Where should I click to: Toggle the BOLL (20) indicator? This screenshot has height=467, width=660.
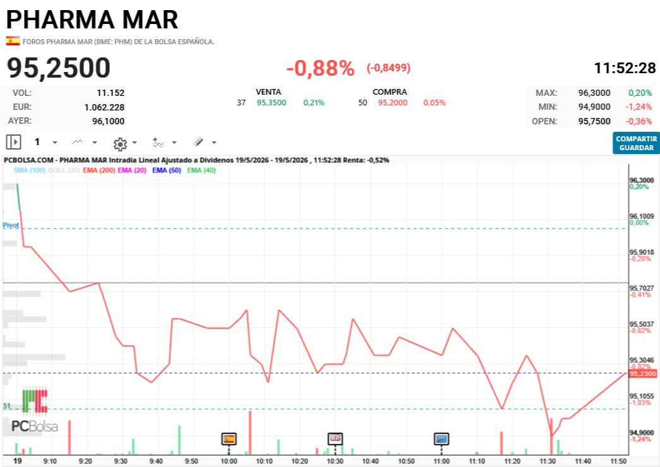[64, 170]
